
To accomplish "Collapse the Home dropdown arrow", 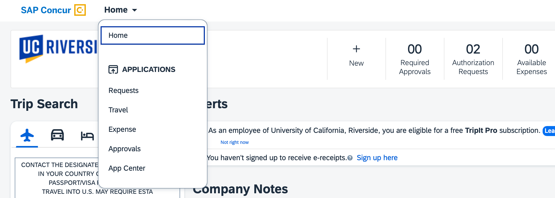I will (x=135, y=10).
